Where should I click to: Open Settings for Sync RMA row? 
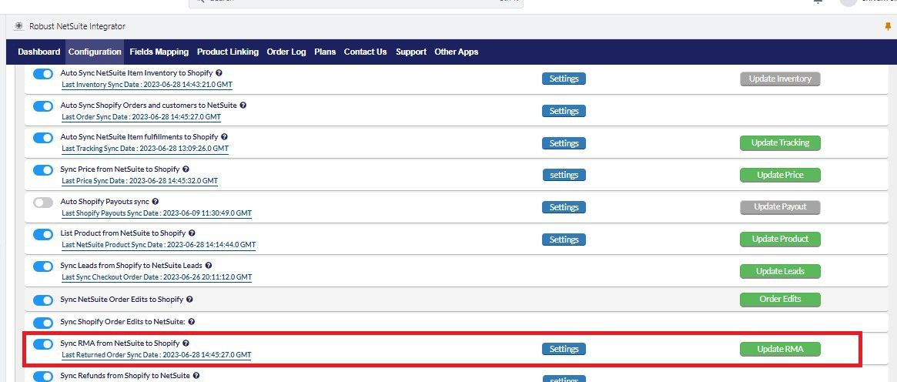(564, 349)
